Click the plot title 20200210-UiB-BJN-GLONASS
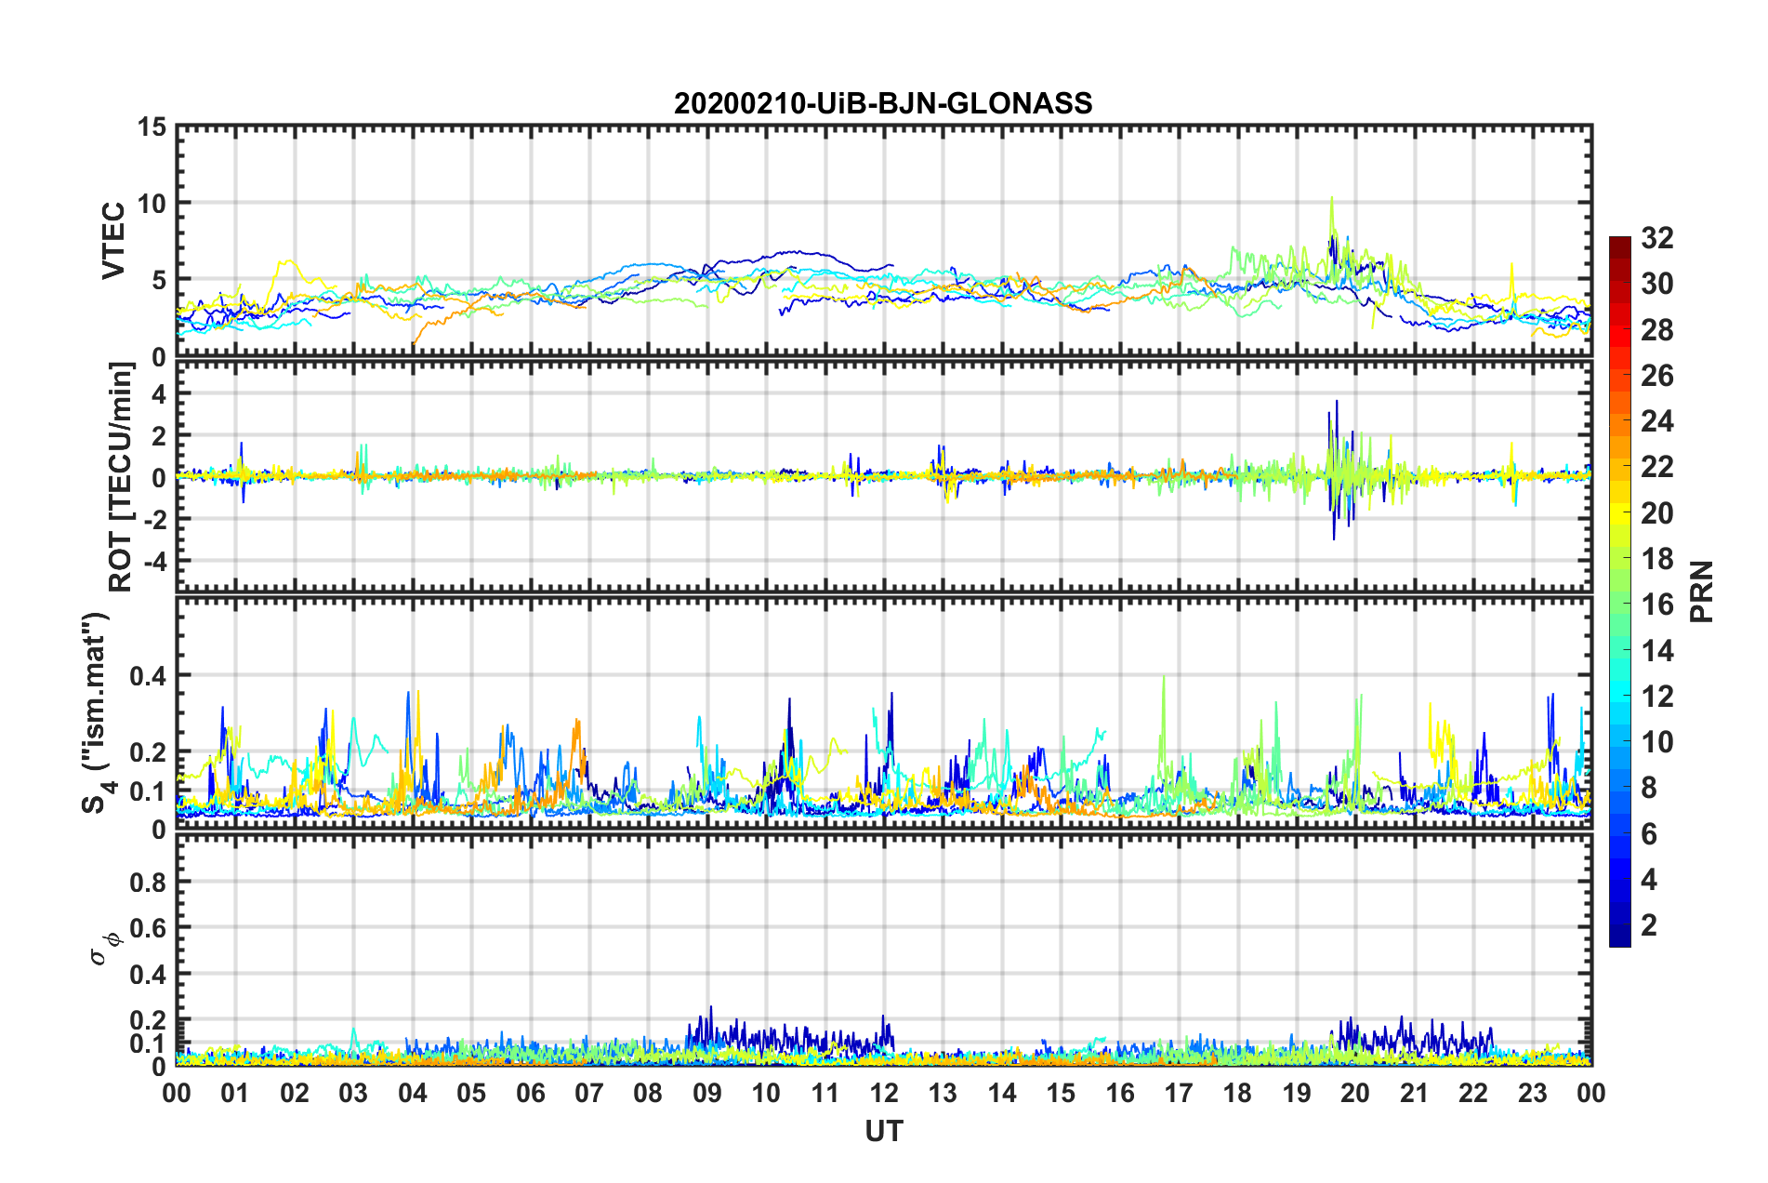The image size is (1768, 1183). point(883,103)
